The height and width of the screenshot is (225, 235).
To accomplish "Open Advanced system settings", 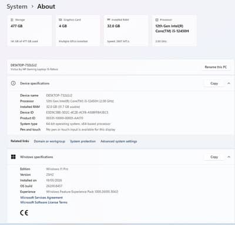I will click(x=119, y=141).
